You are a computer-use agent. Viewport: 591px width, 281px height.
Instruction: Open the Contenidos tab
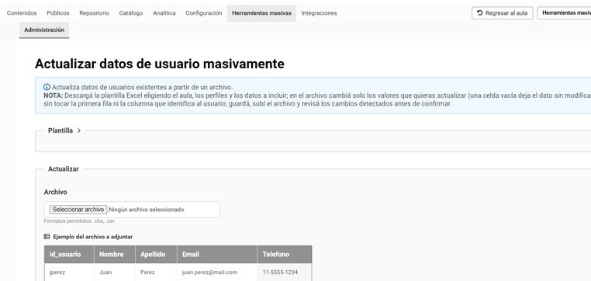coord(22,13)
